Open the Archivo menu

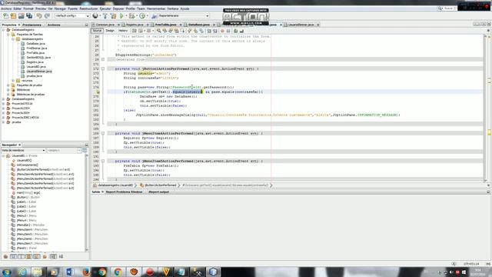tap(6, 8)
